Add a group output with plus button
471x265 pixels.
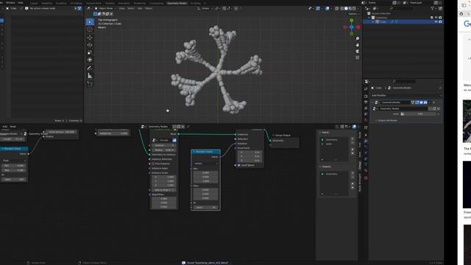pyautogui.click(x=353, y=173)
